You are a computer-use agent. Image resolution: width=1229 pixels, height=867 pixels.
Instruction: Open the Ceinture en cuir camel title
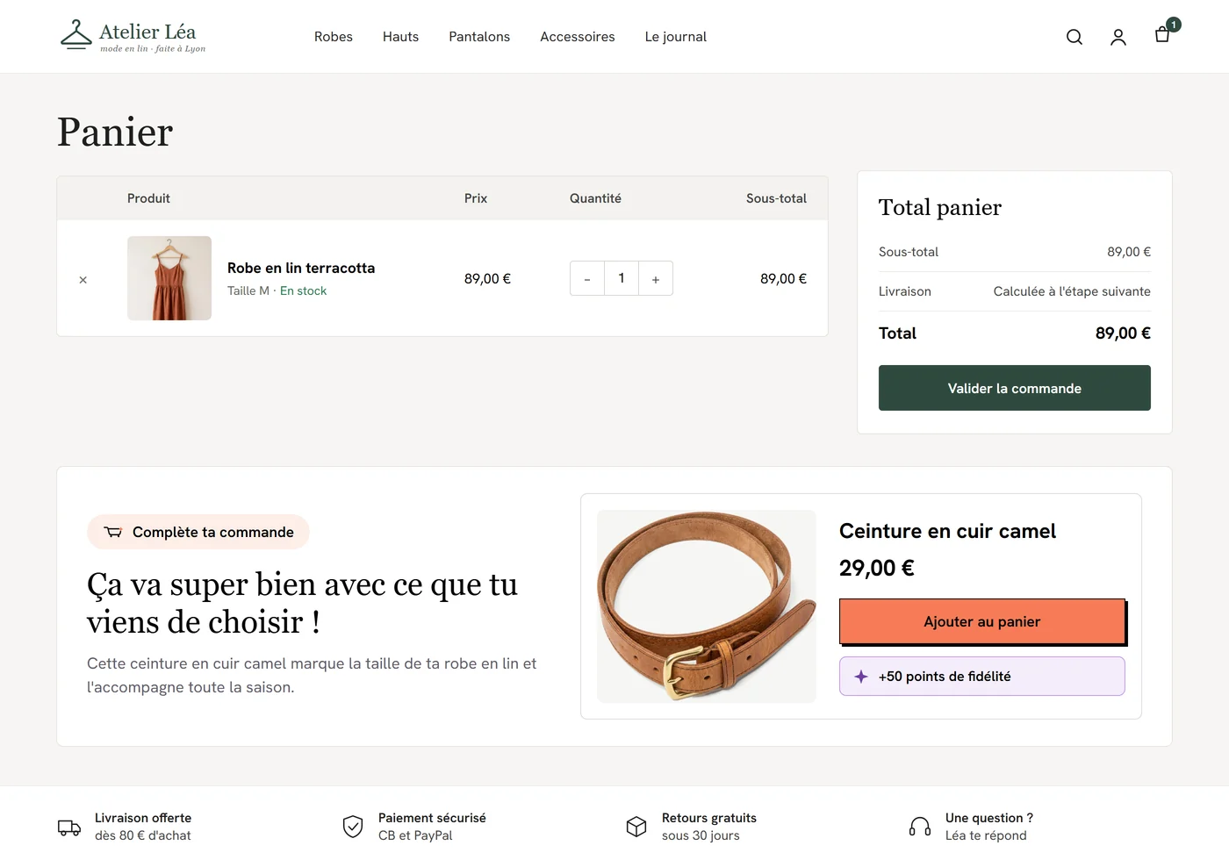[947, 531]
